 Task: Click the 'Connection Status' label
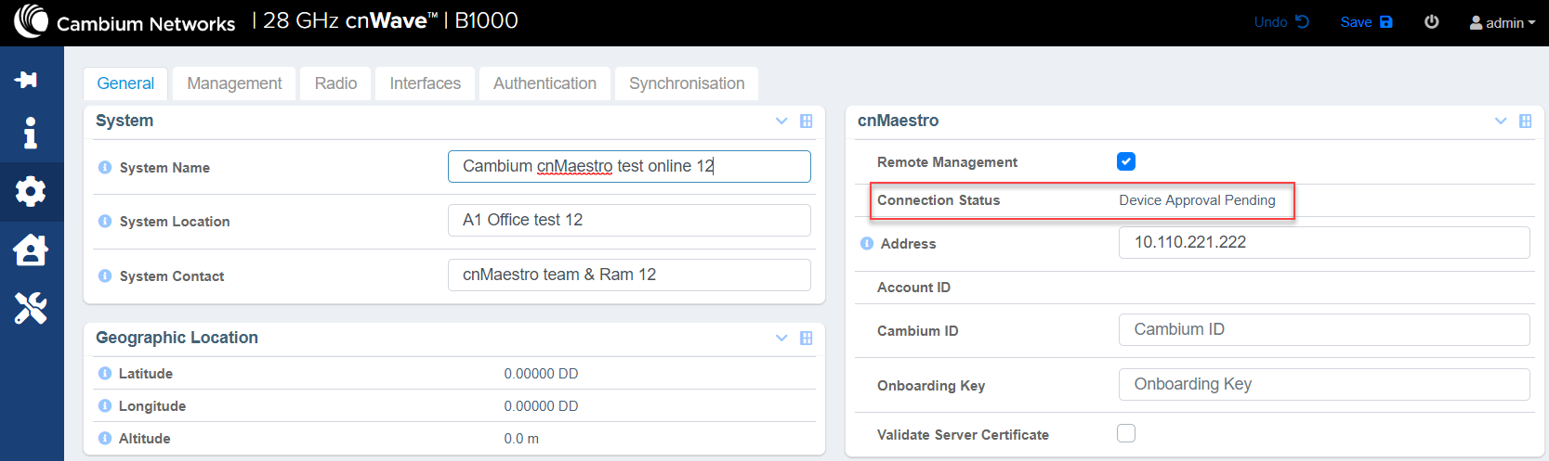coord(939,200)
